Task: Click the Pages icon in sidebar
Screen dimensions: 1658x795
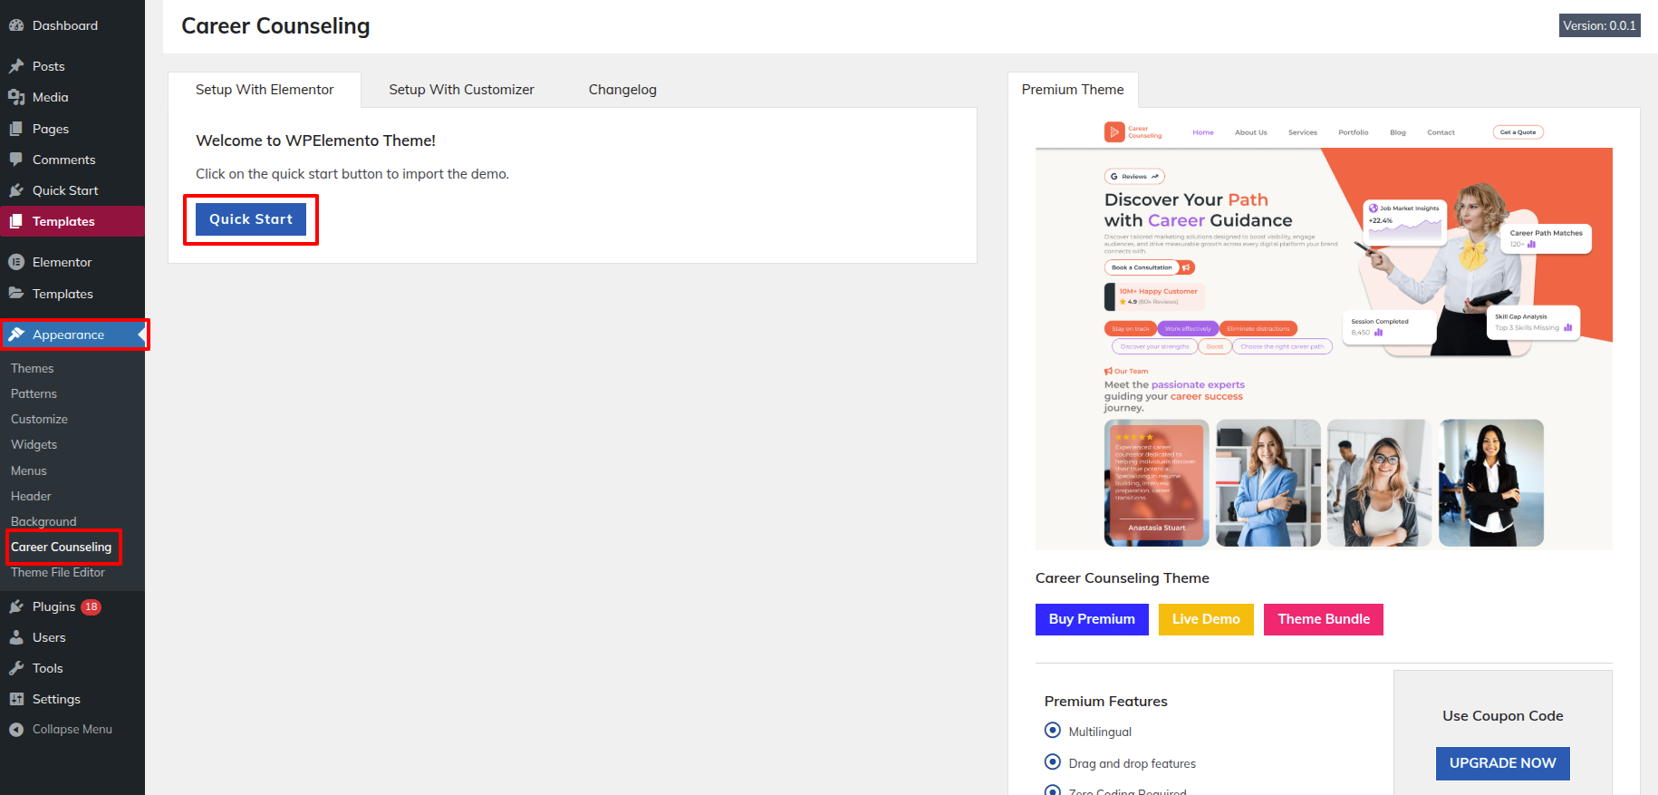Action: point(16,129)
